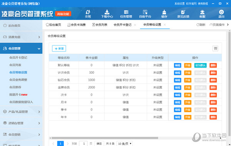The width and height of the screenshot is (231, 146).
Task: Click the next page arrow
Action: (x=68, y=143)
